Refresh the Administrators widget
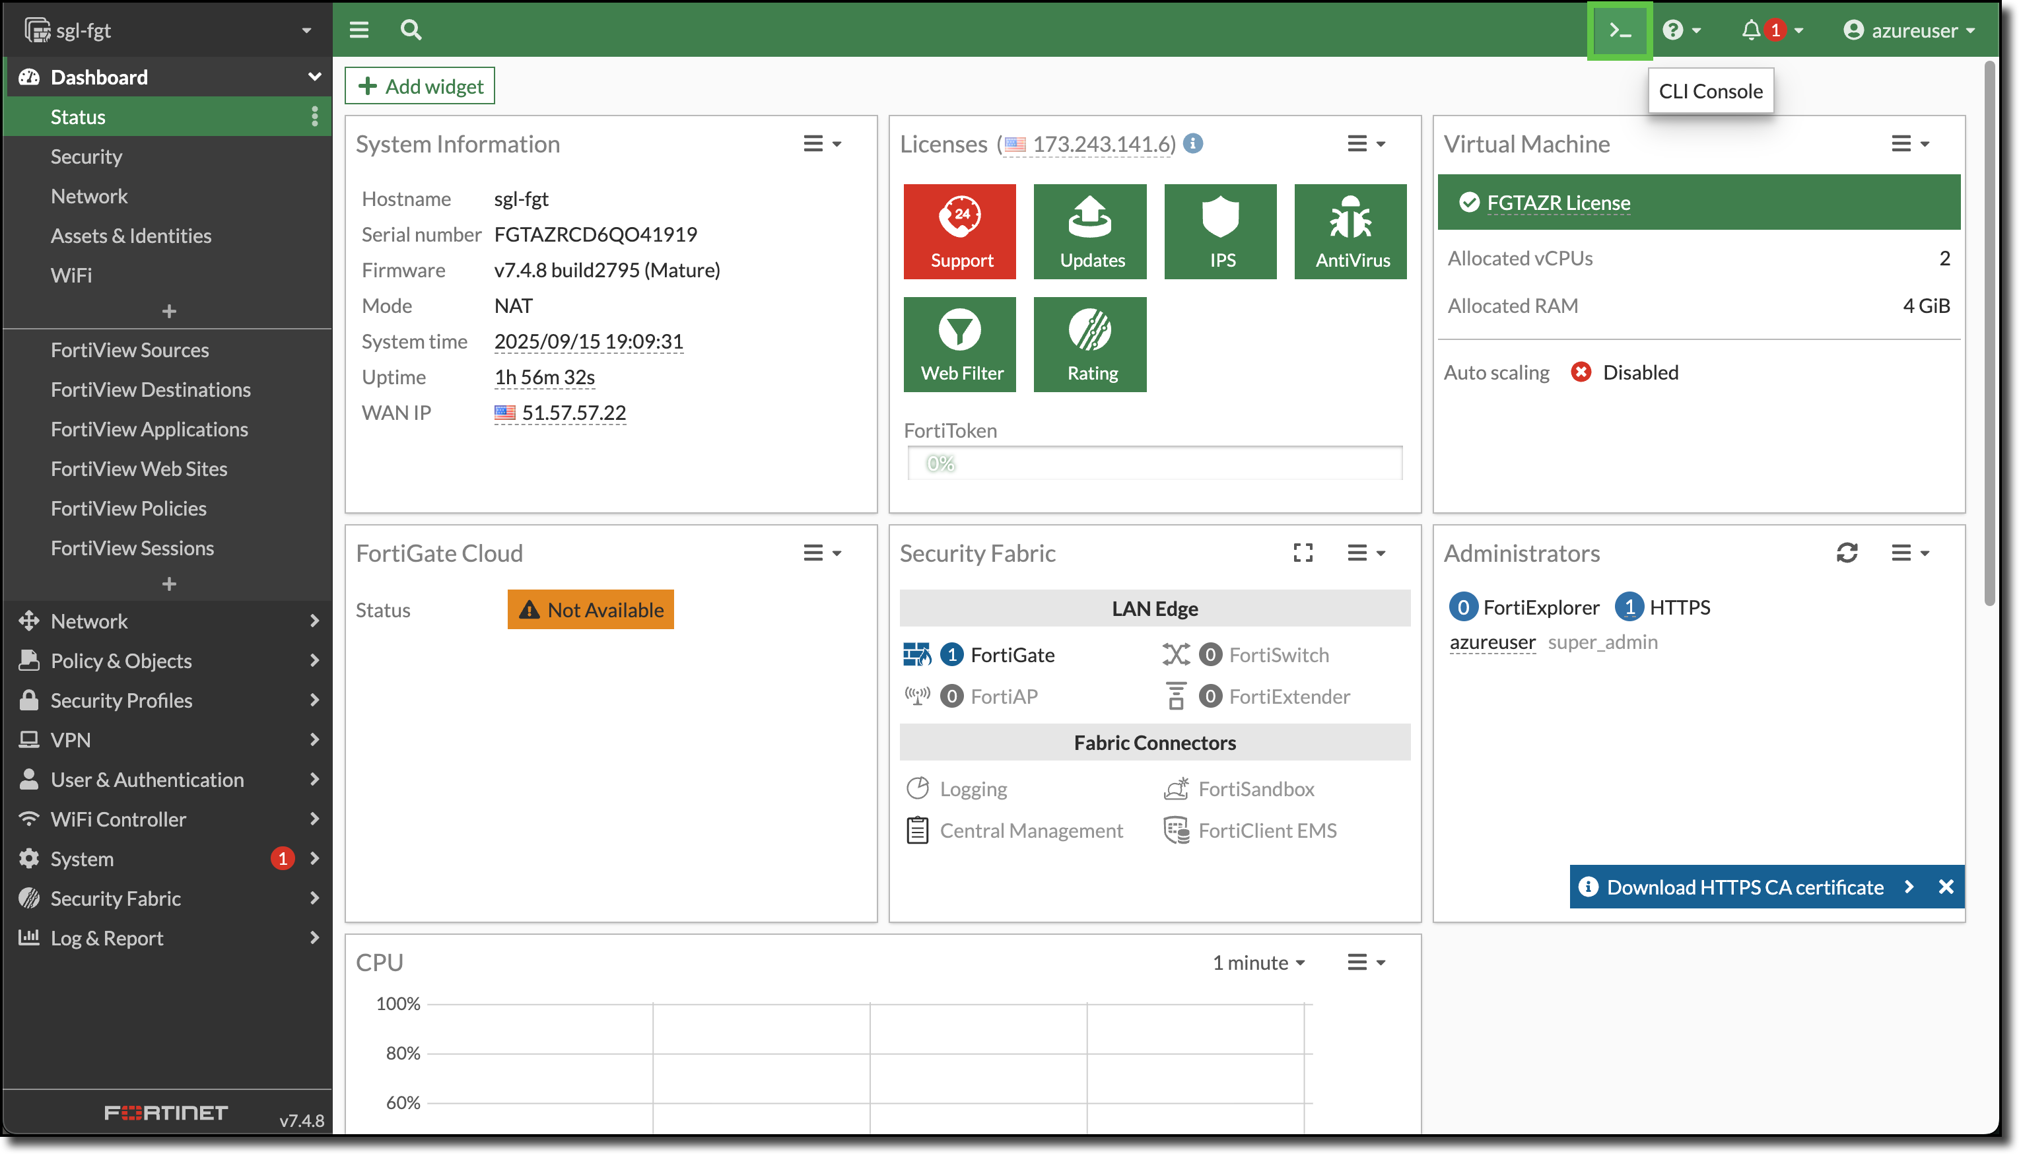The height and width of the screenshot is (1154, 2019). (x=1848, y=553)
